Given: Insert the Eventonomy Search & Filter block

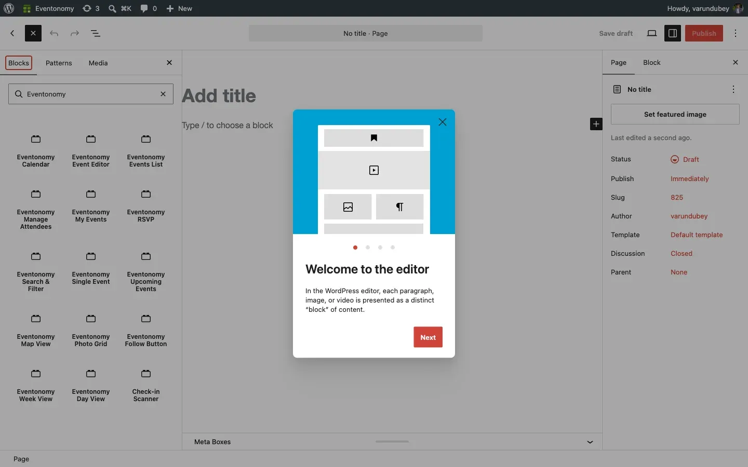Looking at the screenshot, I should click(36, 272).
